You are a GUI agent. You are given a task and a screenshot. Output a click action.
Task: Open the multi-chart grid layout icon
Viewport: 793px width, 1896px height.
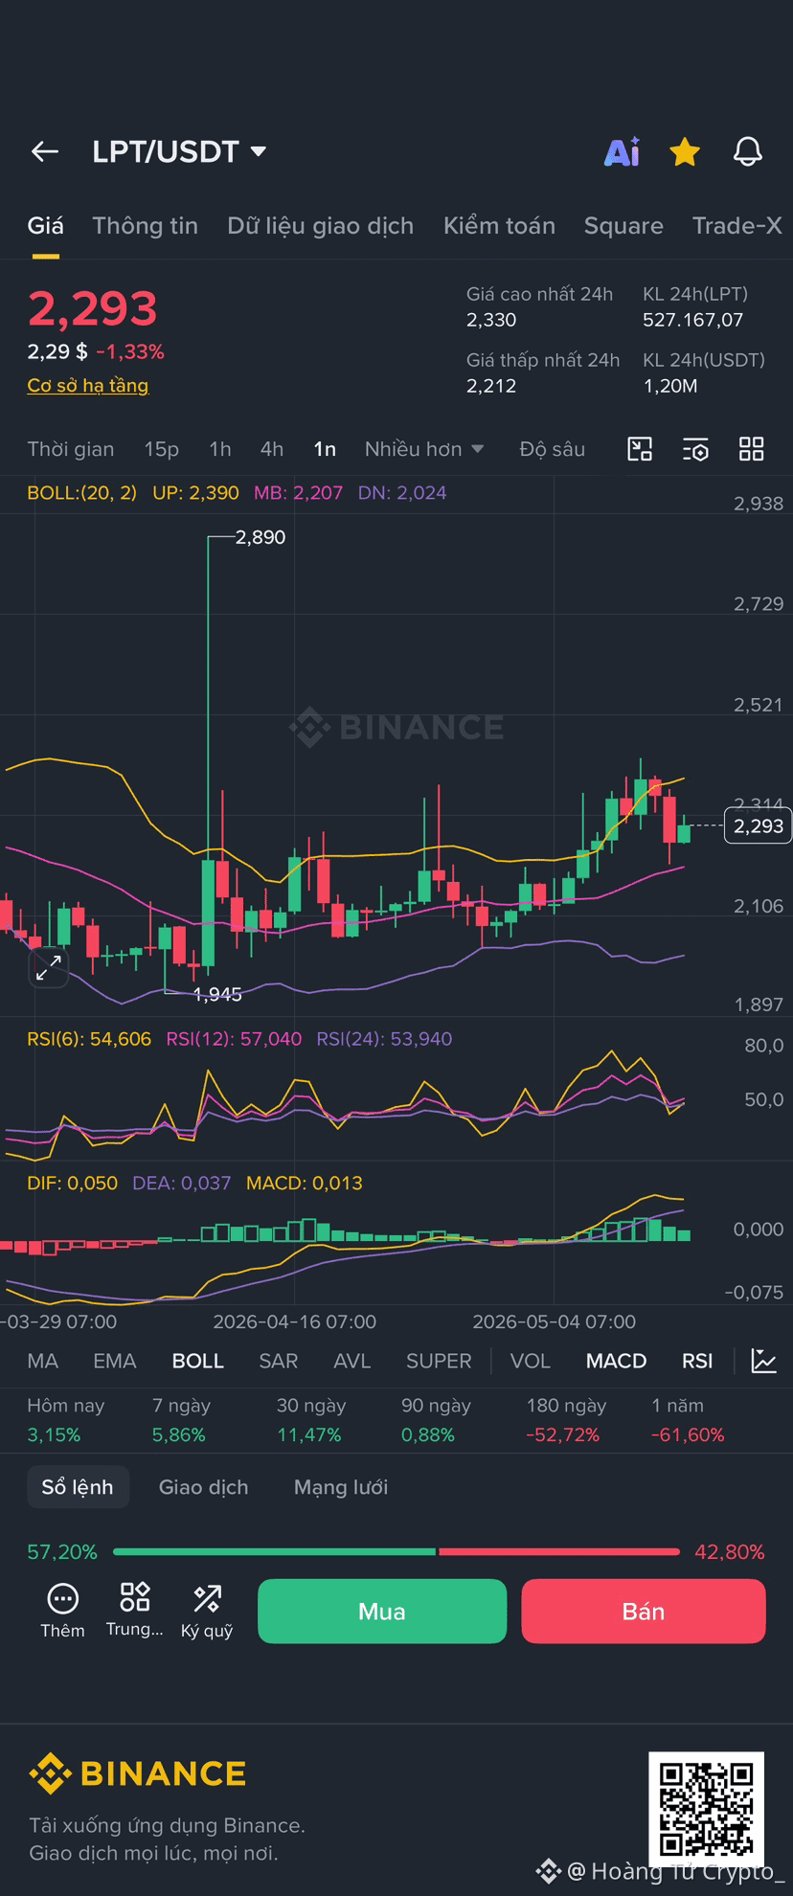pos(752,449)
